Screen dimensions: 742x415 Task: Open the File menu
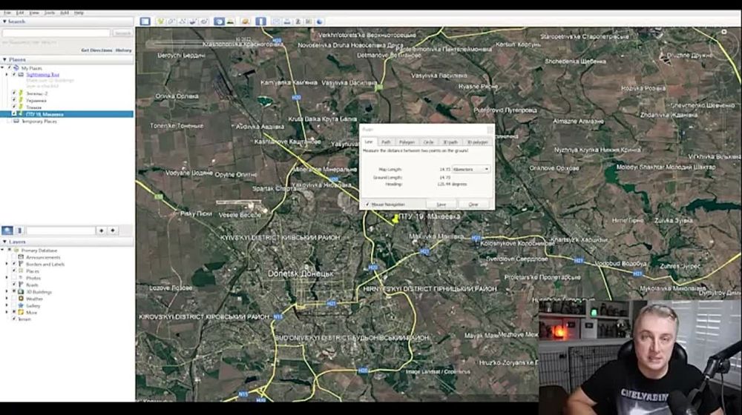[7, 13]
